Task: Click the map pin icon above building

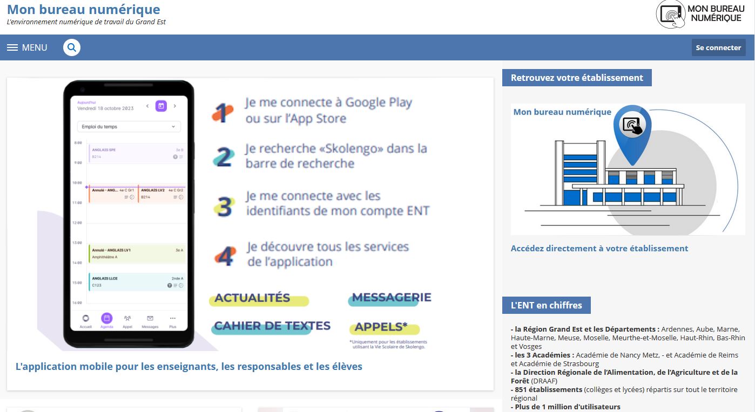Action: 632,135
